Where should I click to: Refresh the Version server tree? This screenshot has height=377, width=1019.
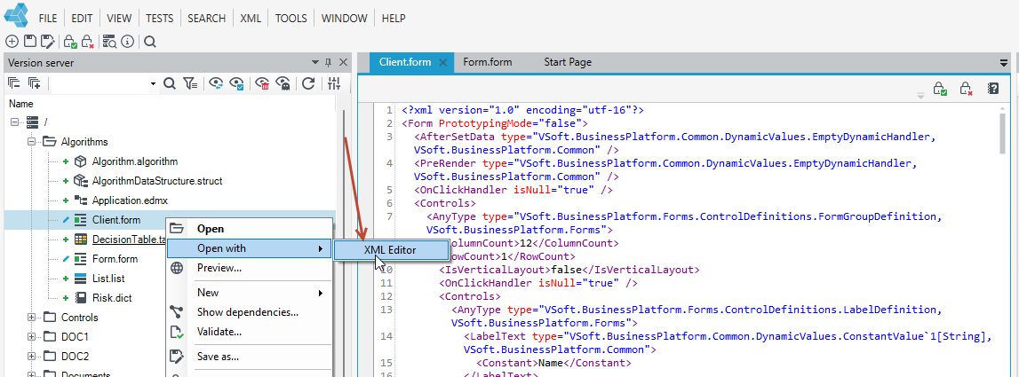click(308, 83)
